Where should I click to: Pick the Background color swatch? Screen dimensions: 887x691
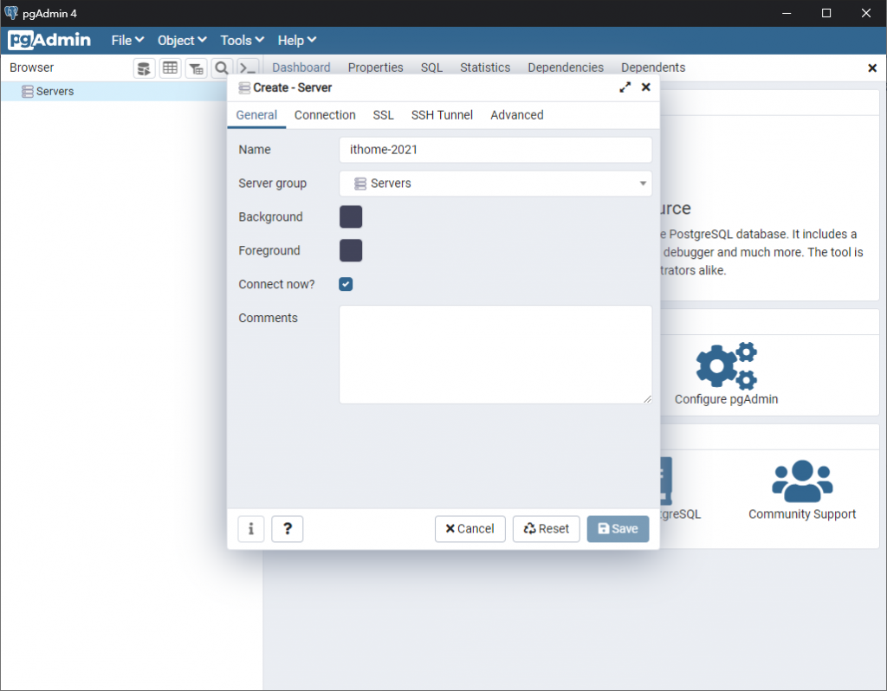[x=351, y=217]
